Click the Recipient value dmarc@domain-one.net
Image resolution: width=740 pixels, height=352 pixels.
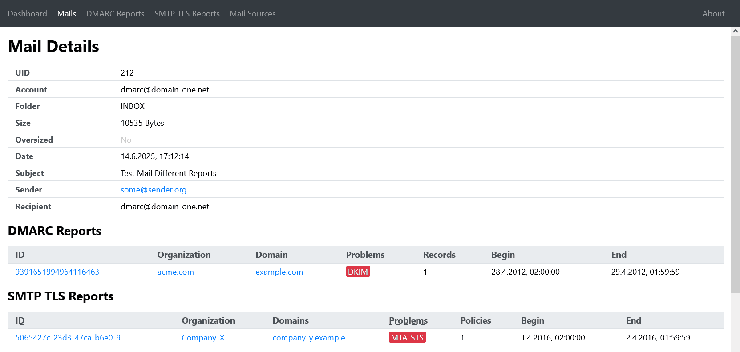click(165, 207)
